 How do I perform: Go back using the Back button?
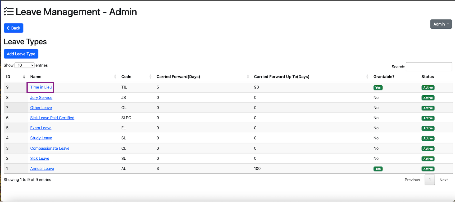coord(13,28)
